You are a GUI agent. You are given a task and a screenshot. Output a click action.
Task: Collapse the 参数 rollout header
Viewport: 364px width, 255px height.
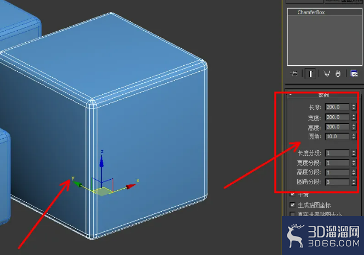[323, 95]
